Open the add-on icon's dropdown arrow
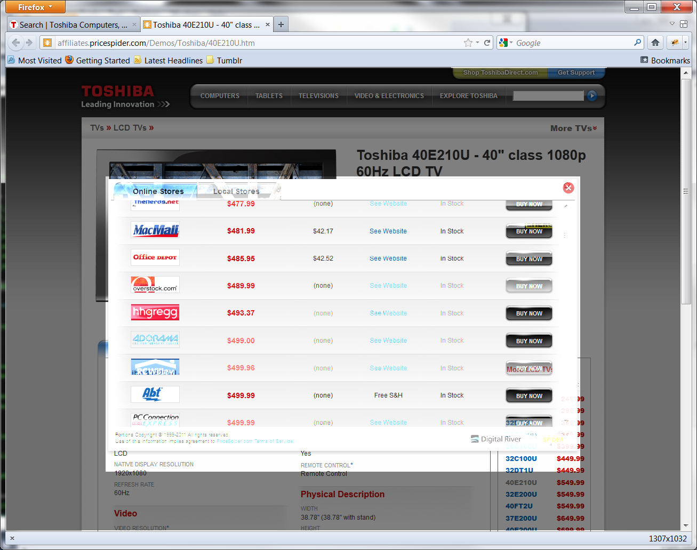Viewport: 697px width, 550px height. tap(685, 43)
